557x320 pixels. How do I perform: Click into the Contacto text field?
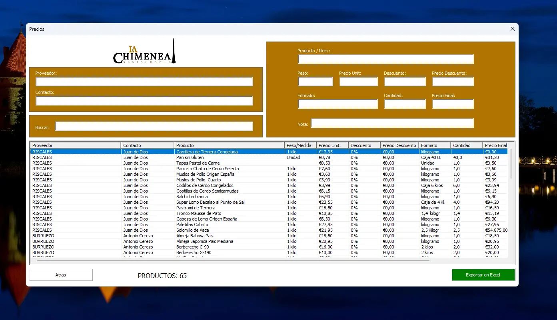(x=144, y=101)
